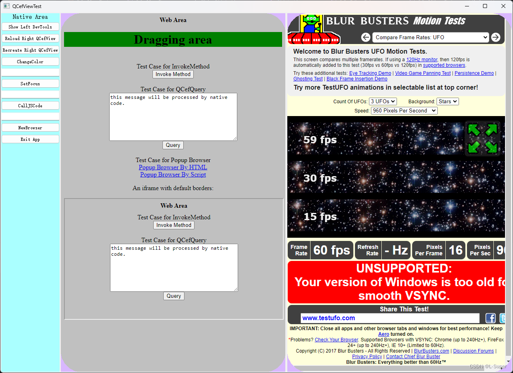Viewport: 513px width, 373px height.
Task: Open the Compare Frame Rates: UFO dropdown
Action: click(431, 37)
